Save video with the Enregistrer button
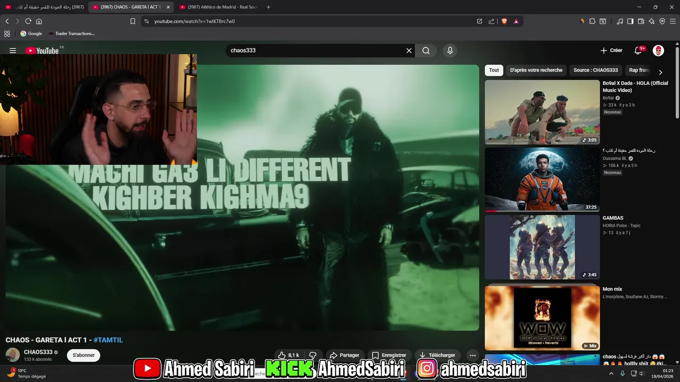The height and width of the screenshot is (382, 680). pos(389,355)
